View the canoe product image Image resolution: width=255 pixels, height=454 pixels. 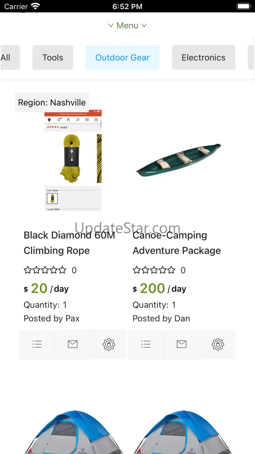coord(178,160)
